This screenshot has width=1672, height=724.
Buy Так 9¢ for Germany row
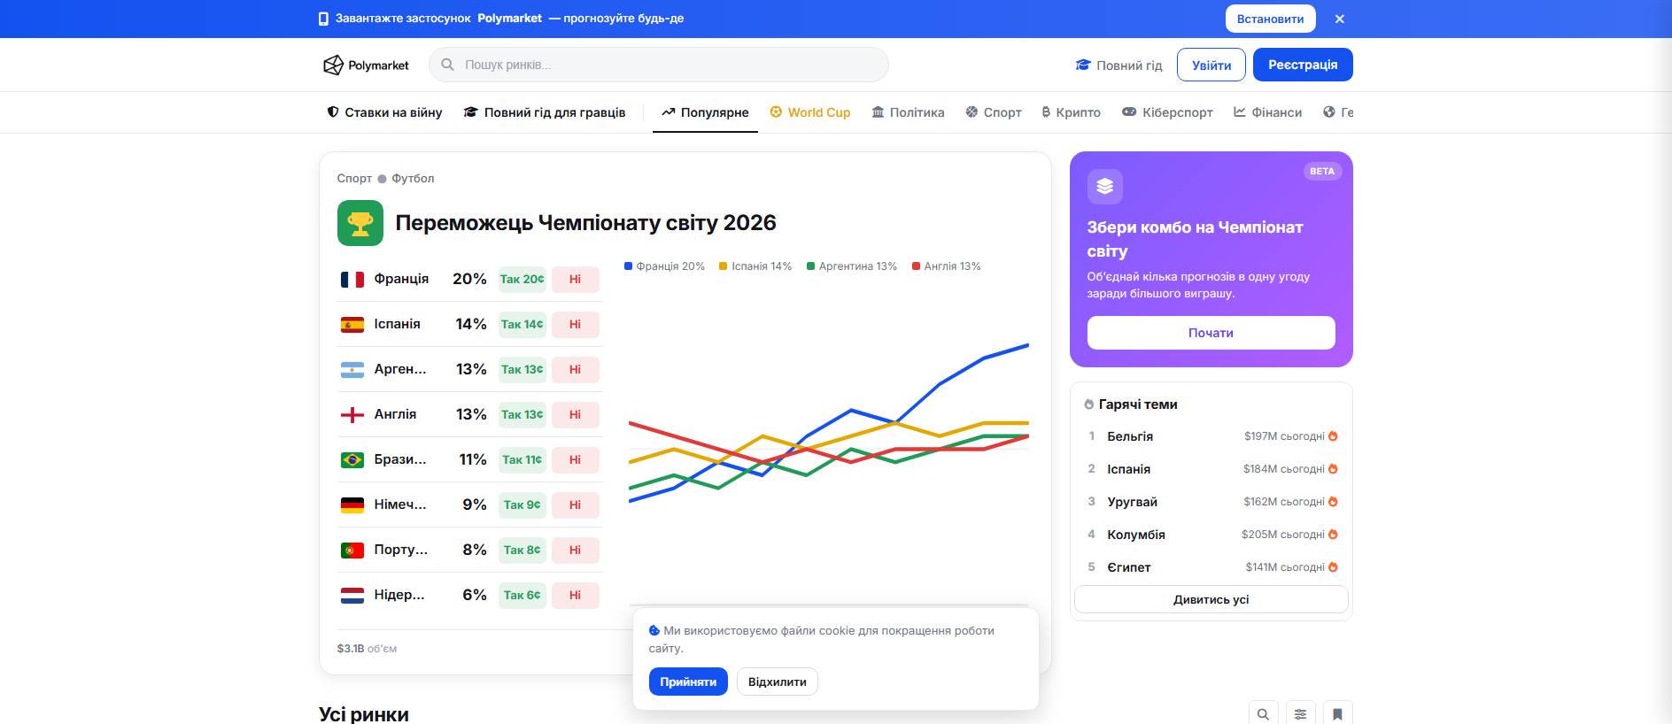(522, 505)
